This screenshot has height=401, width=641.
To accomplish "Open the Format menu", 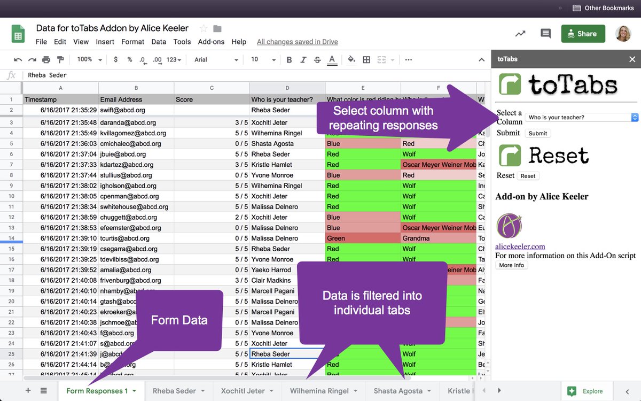I will pos(133,42).
